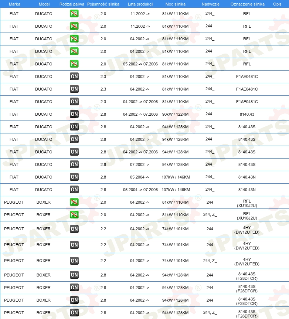Click 107kW / 146KM in the open-ended 05.2004 -> row

coord(176,177)
